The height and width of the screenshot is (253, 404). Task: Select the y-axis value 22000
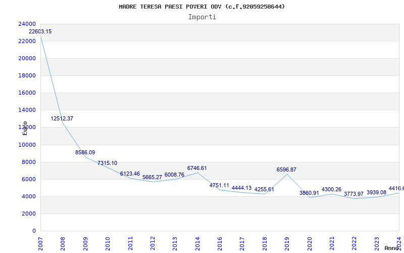[x=27, y=41]
